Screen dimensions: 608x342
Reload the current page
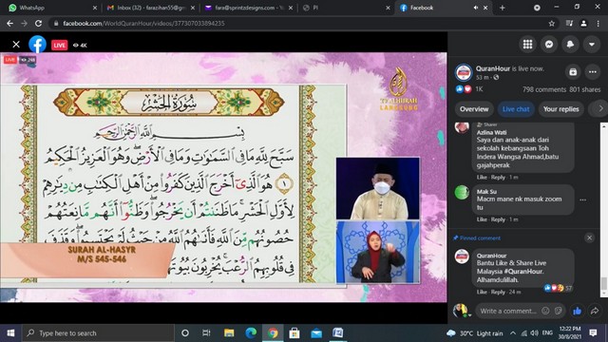tap(38, 23)
